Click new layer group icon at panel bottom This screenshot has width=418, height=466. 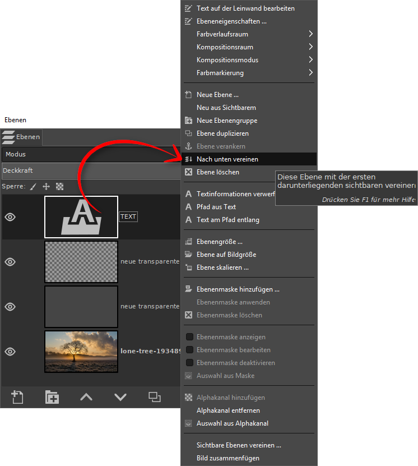[52, 397]
